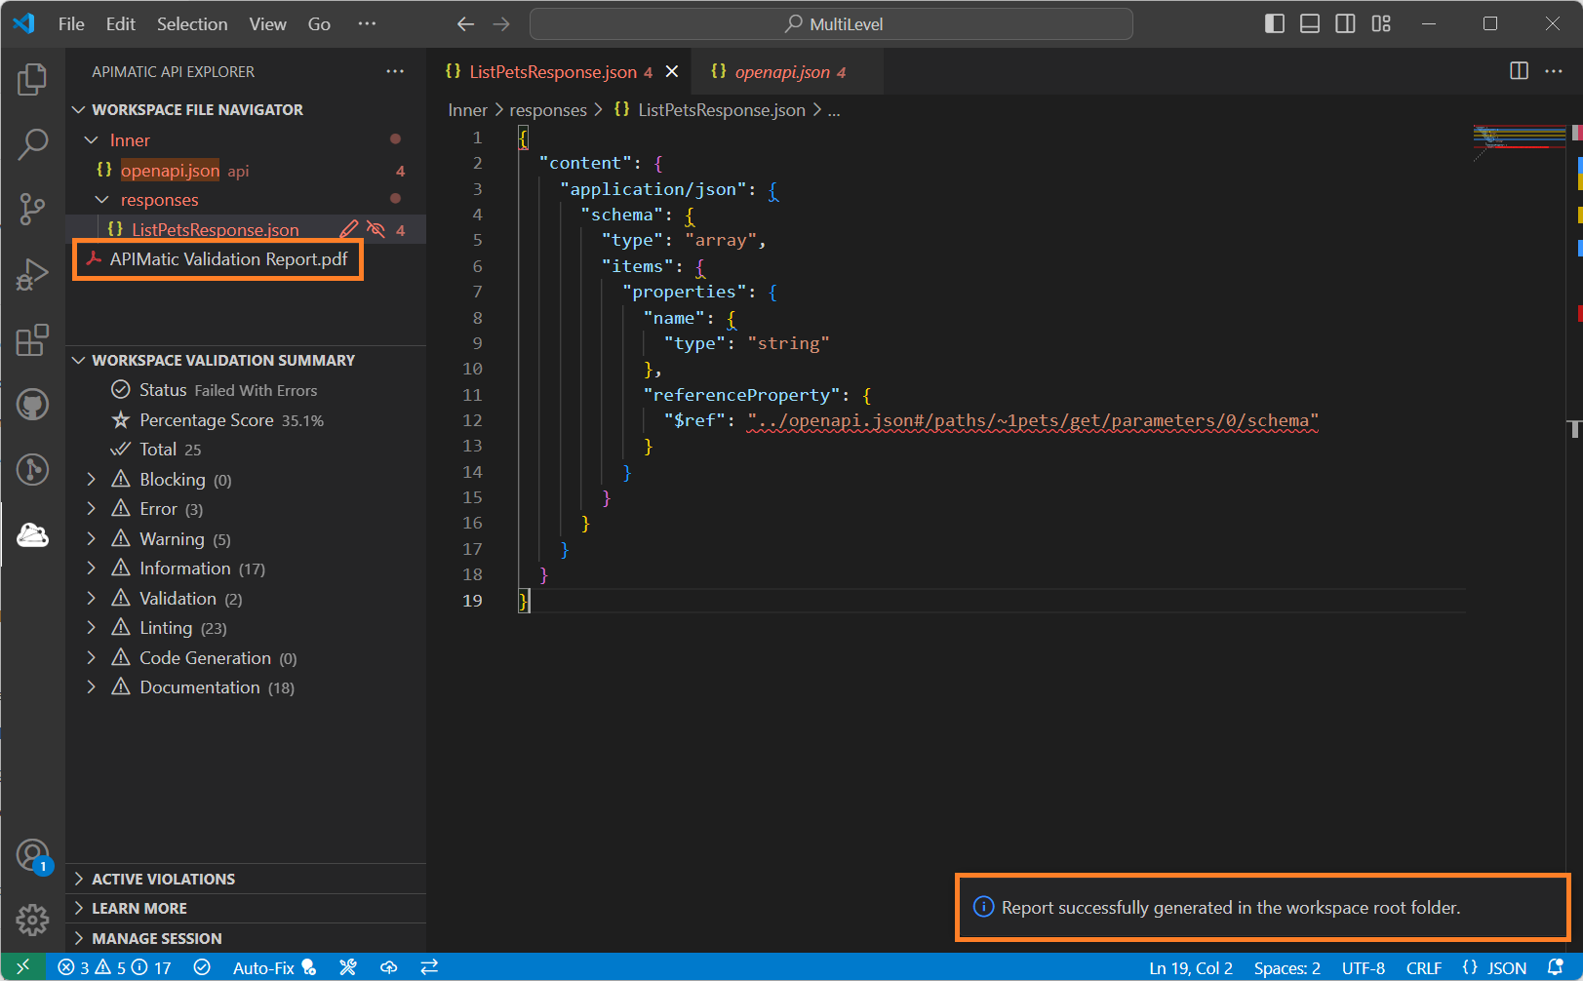Toggle Auto-Fix in the status bar
This screenshot has width=1583, height=981.
pyautogui.click(x=274, y=967)
